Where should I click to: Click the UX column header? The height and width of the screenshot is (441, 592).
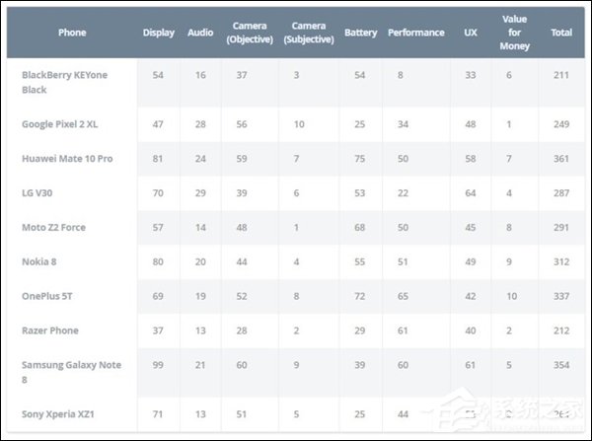471,33
